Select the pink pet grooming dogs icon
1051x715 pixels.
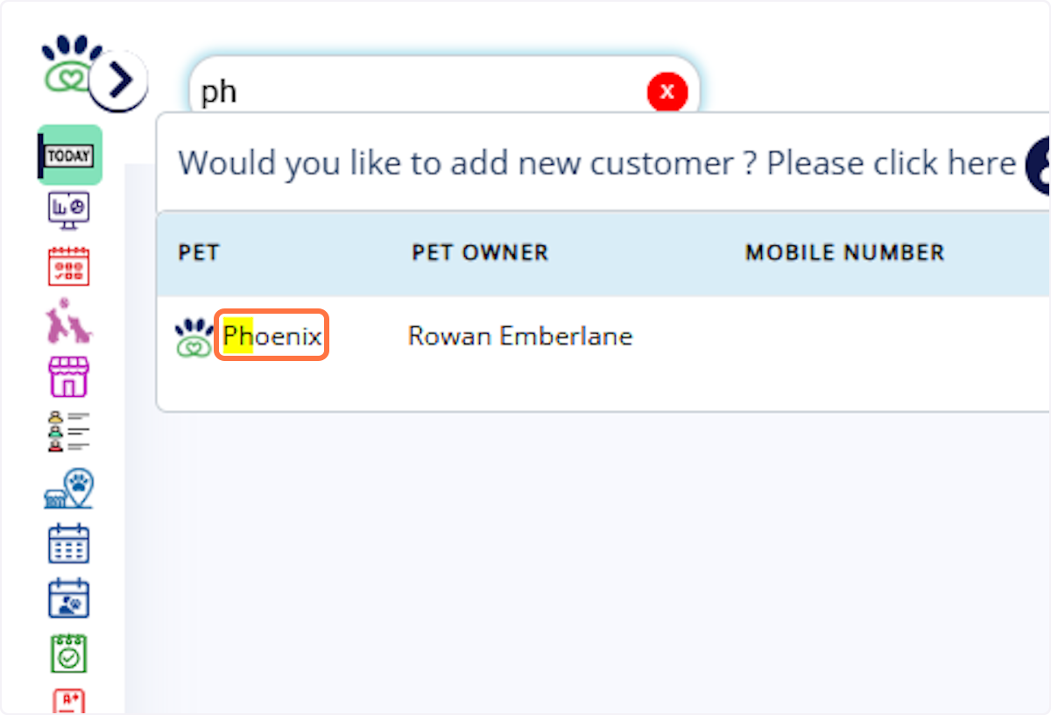(x=68, y=322)
